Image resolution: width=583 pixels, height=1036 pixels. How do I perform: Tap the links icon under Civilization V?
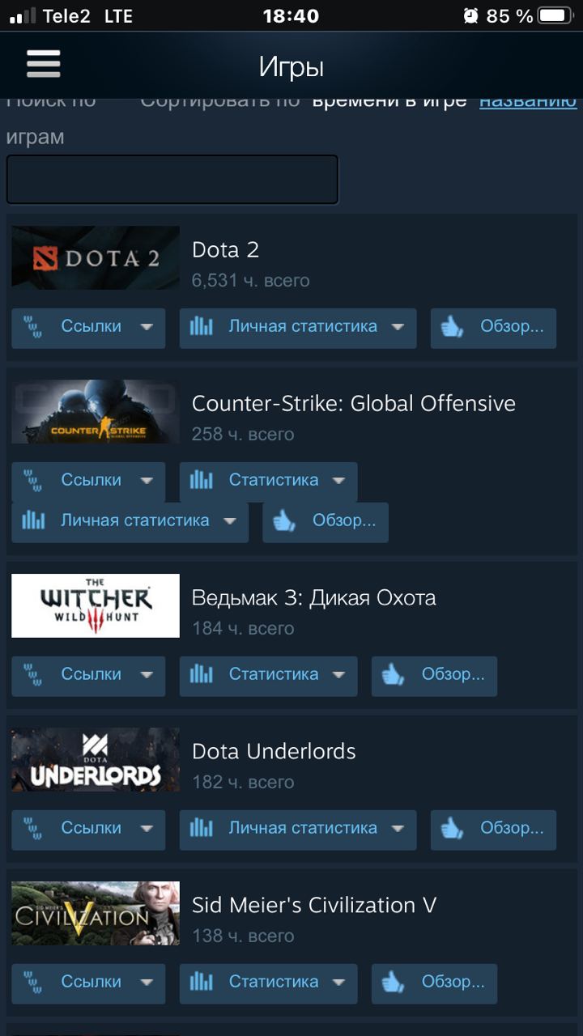pyautogui.click(x=32, y=983)
